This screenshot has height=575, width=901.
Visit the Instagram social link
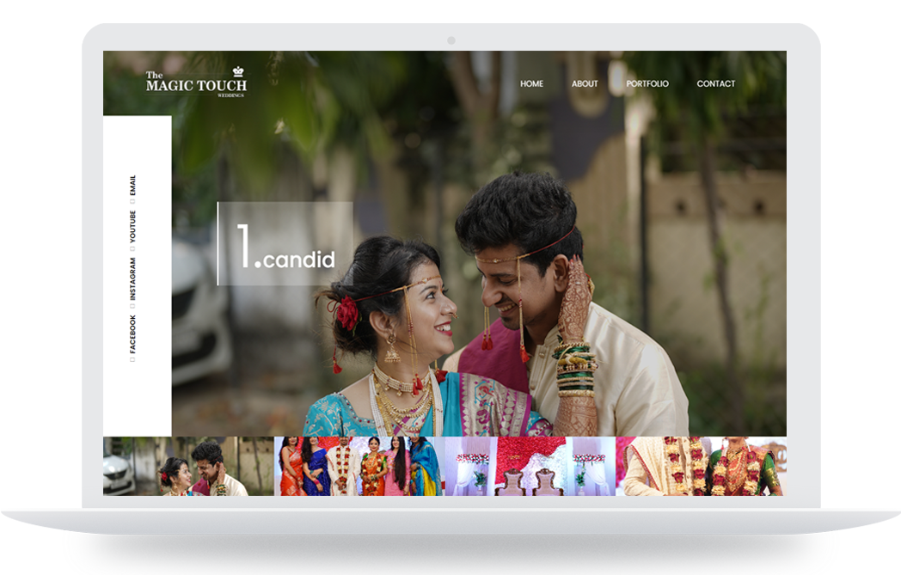tap(132, 278)
